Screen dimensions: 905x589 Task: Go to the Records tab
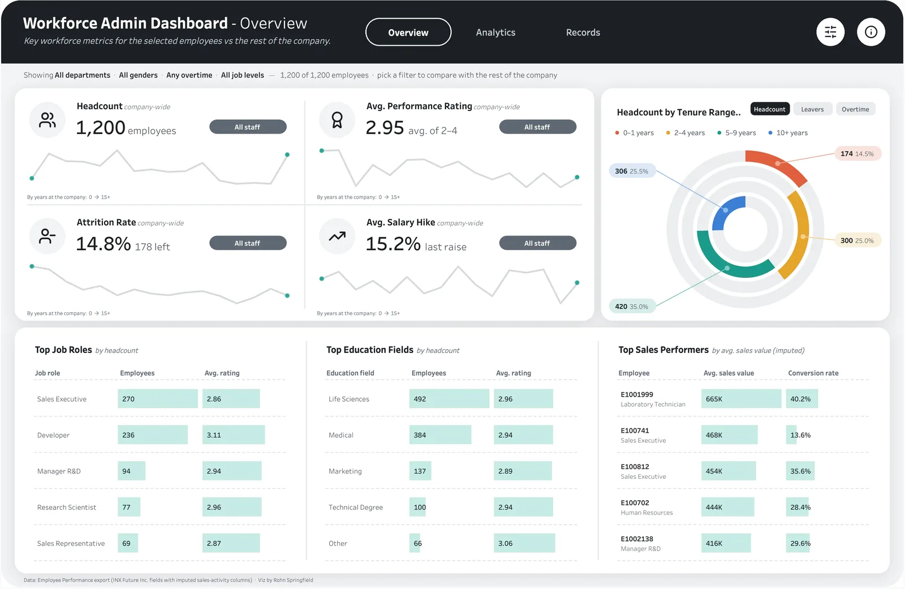pyautogui.click(x=583, y=32)
